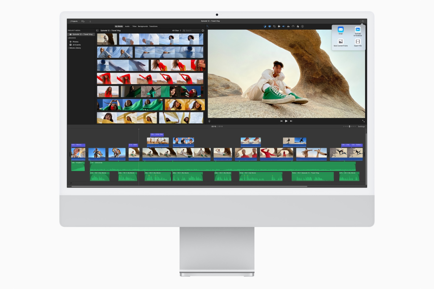This screenshot has height=289, width=434.
Task: Share the movie via Email
Action: pos(341,30)
